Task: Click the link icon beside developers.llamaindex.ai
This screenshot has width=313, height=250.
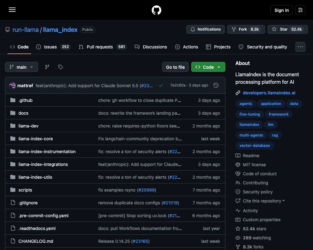Action: [238, 93]
